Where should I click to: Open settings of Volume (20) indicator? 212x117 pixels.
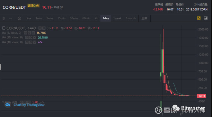[25, 102]
